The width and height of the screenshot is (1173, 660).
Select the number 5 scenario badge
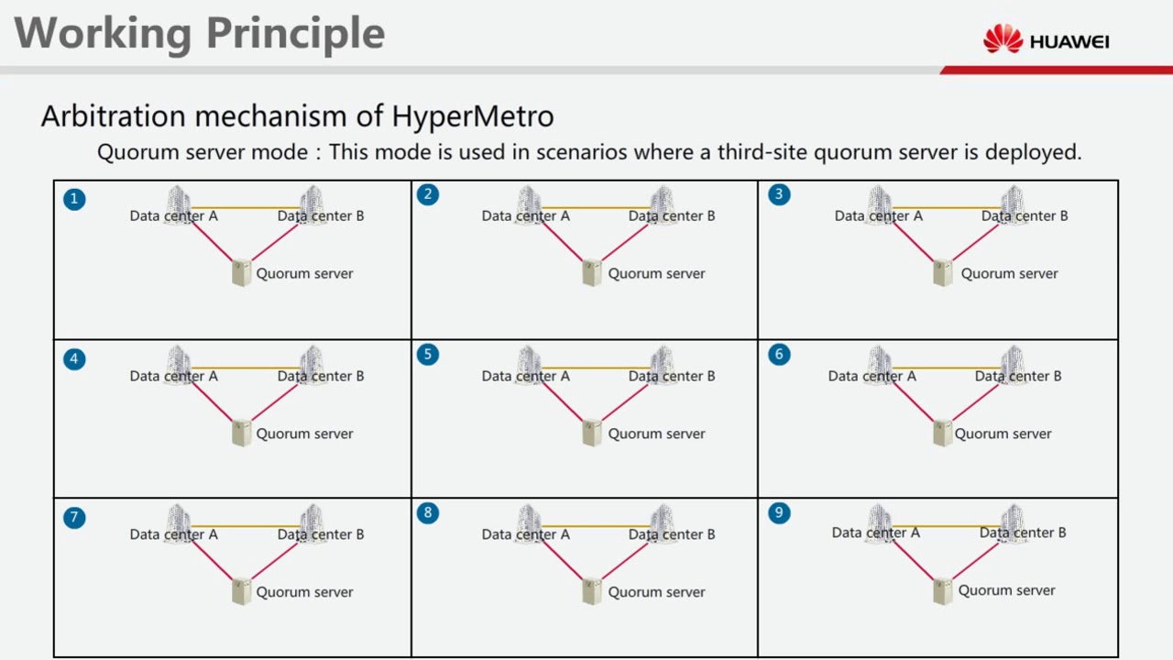[427, 355]
